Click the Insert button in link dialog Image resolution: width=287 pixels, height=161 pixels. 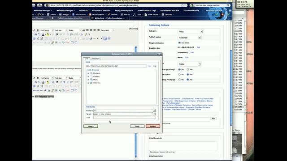click(x=91, y=126)
